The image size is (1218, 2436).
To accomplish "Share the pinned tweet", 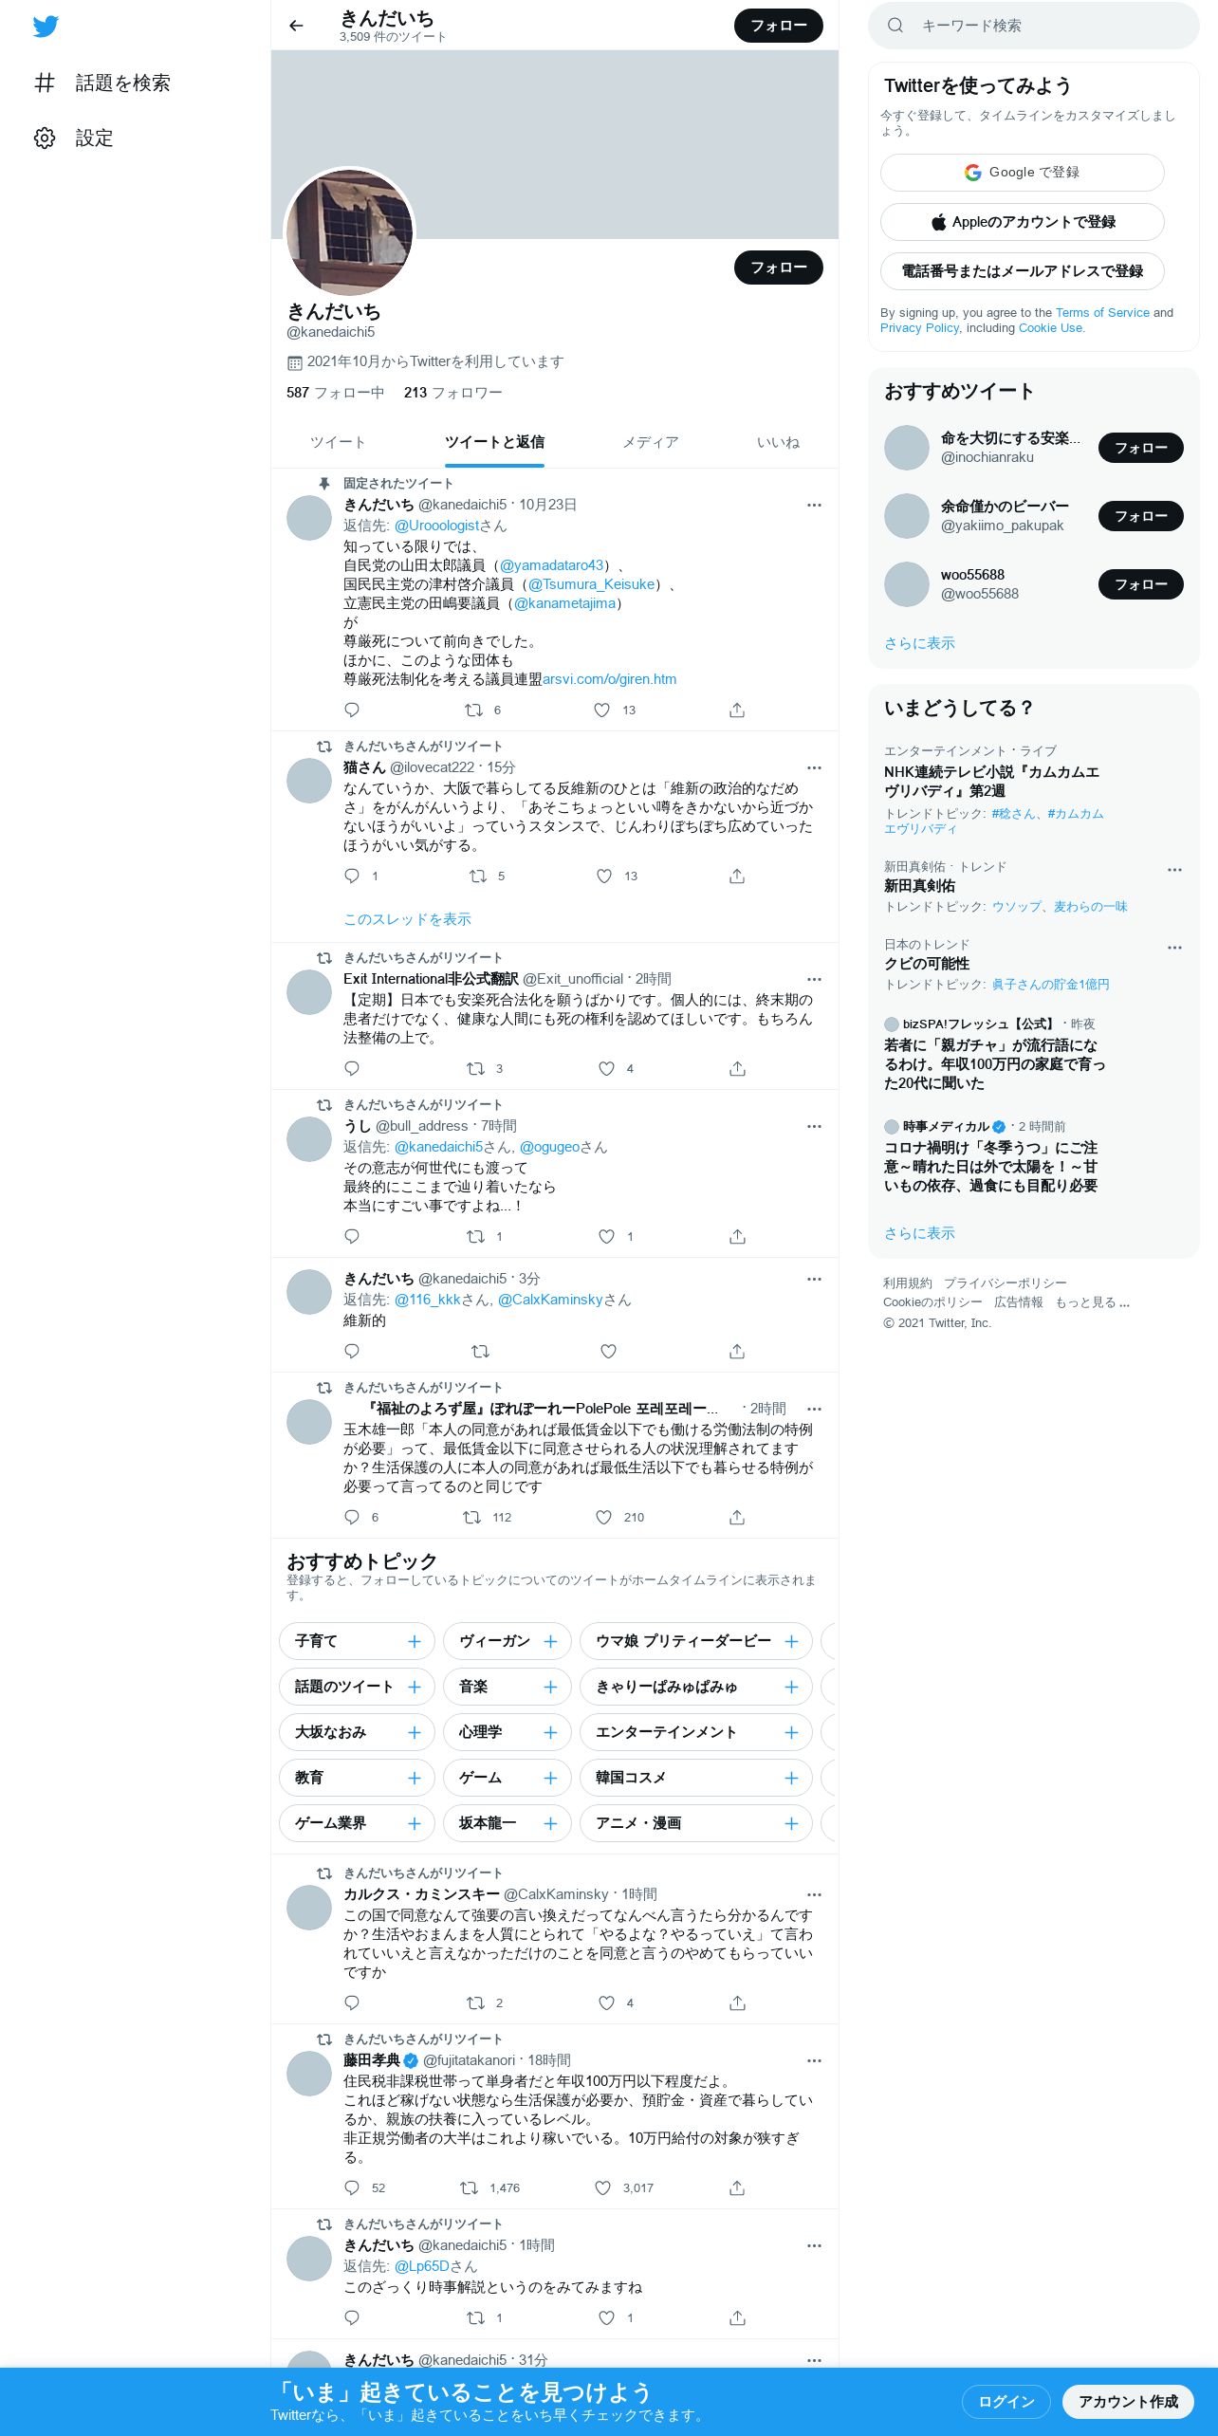I will [x=737, y=710].
